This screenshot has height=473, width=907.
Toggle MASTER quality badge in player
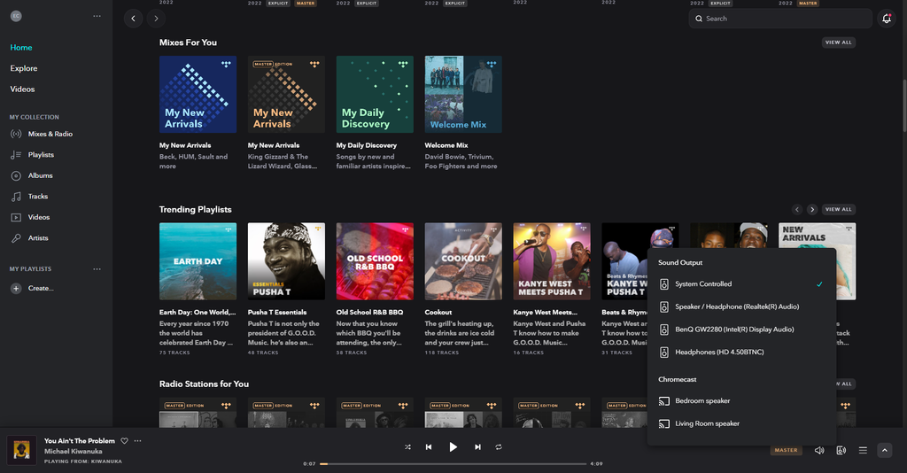point(787,450)
